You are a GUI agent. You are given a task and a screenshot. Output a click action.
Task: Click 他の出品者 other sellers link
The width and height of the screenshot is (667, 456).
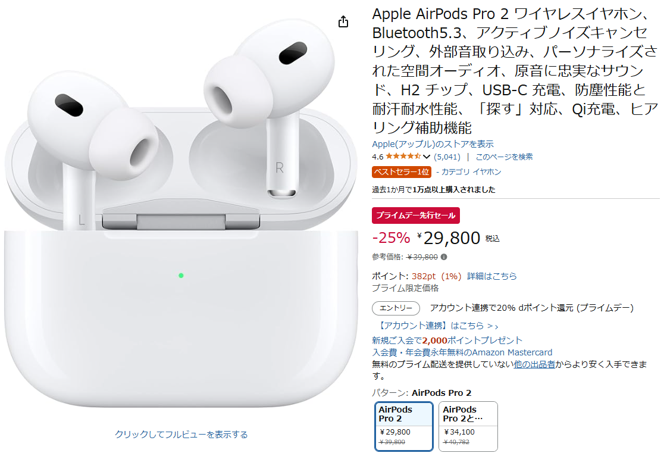(534, 364)
